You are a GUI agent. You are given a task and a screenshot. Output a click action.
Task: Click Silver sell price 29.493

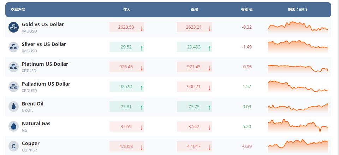194,47
